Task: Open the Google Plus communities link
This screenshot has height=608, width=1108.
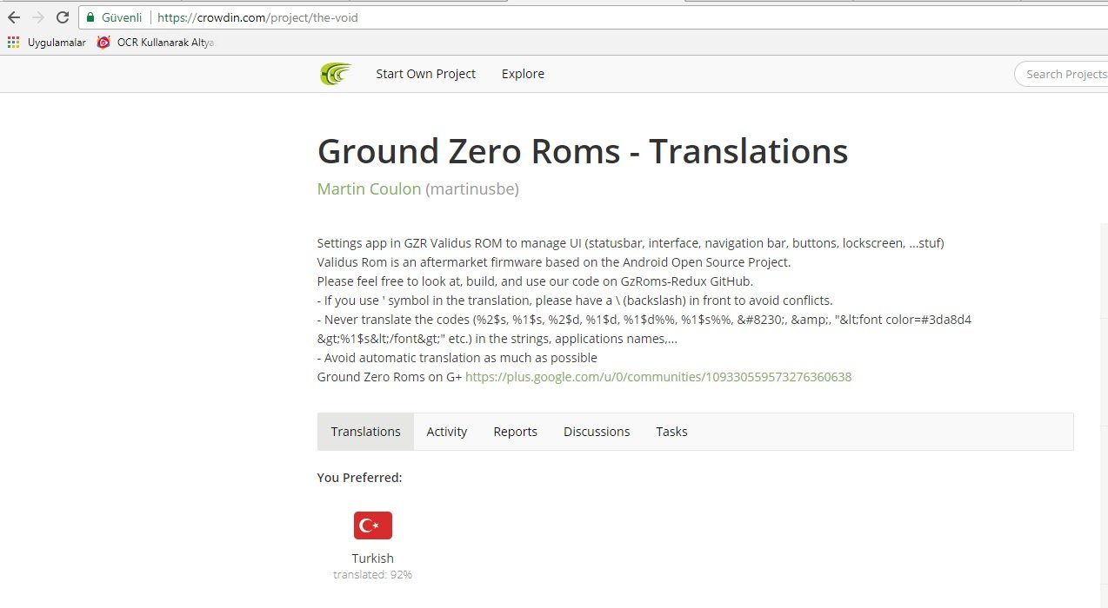Action: [x=658, y=377]
